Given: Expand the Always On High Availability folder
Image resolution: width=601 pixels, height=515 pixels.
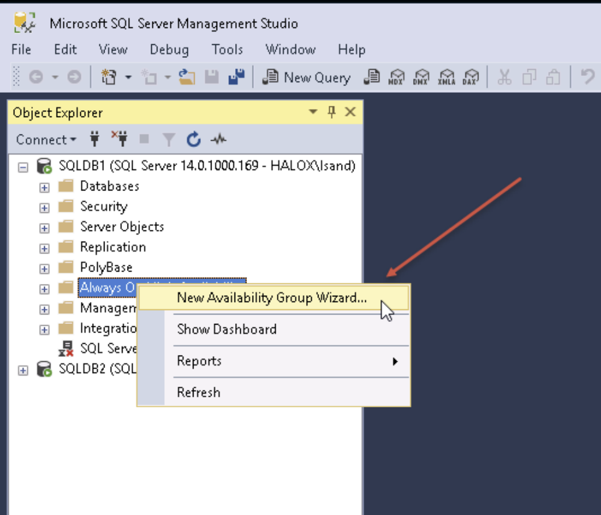Looking at the screenshot, I should click(44, 289).
